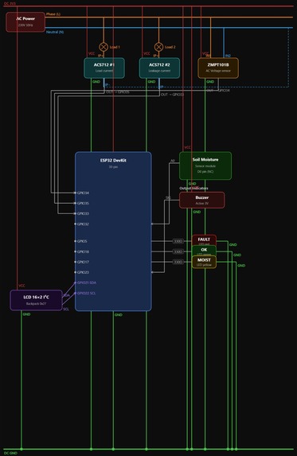Viewport: 297px width, 456px height.
Task: Click the Neutral (N) line label
Action: (x=55, y=32)
